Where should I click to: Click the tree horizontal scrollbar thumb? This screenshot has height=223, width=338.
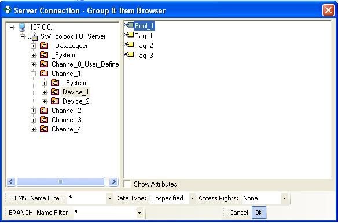[x=61, y=182]
